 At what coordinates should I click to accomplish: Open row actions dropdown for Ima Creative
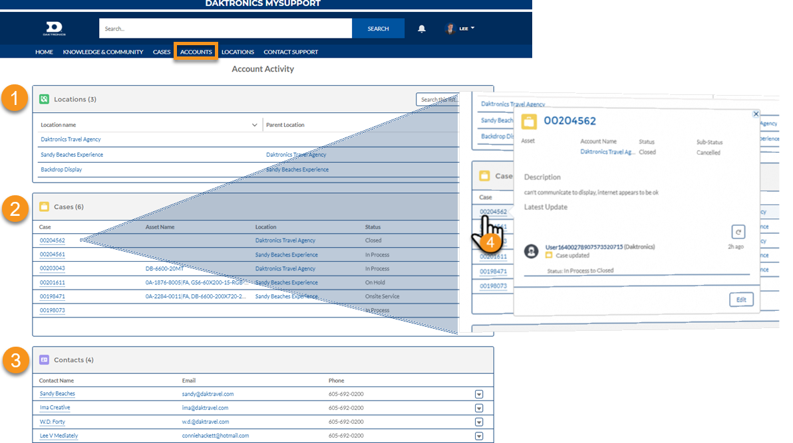[x=479, y=408]
